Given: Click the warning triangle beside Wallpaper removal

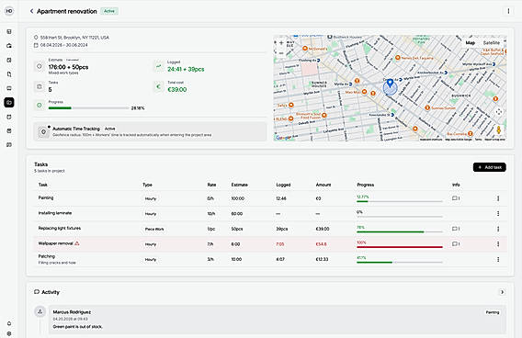Looking at the screenshot, I should [77, 243].
